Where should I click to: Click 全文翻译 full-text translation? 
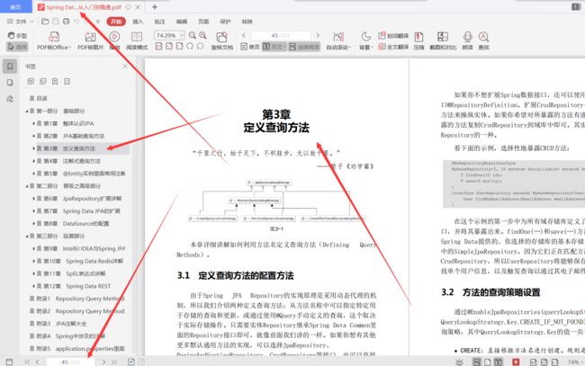[x=393, y=47]
